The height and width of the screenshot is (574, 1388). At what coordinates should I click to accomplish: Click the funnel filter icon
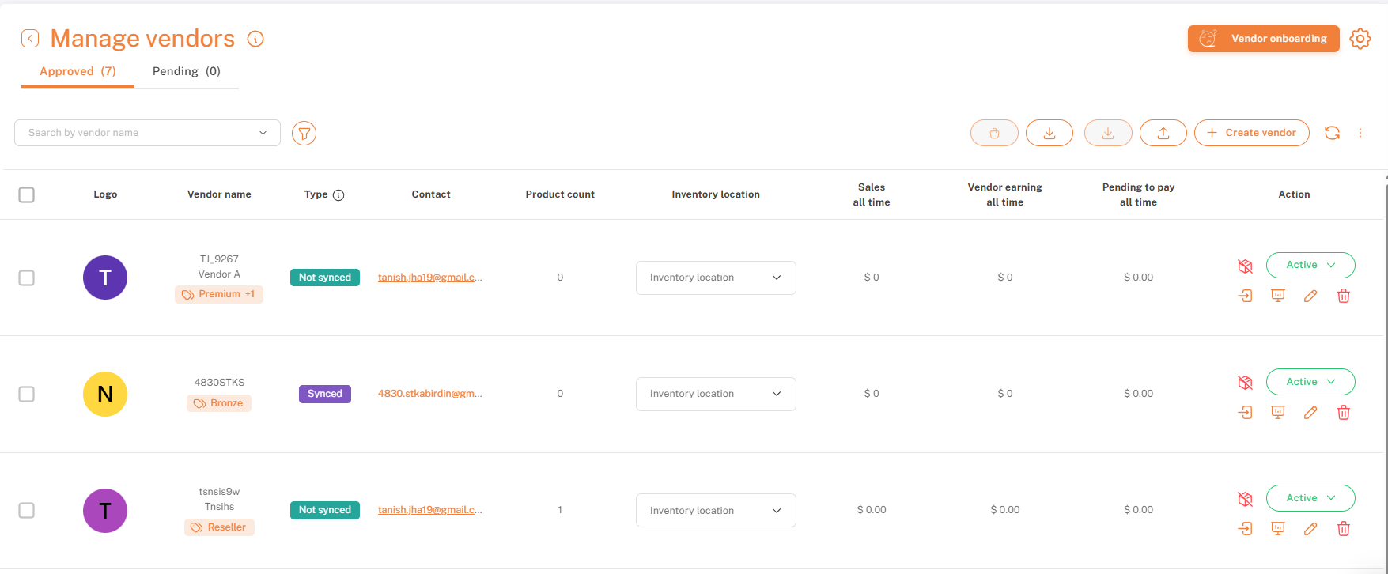pos(304,134)
